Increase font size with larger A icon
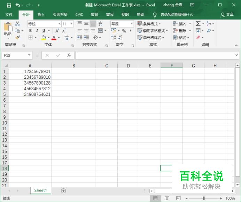 point(57,31)
